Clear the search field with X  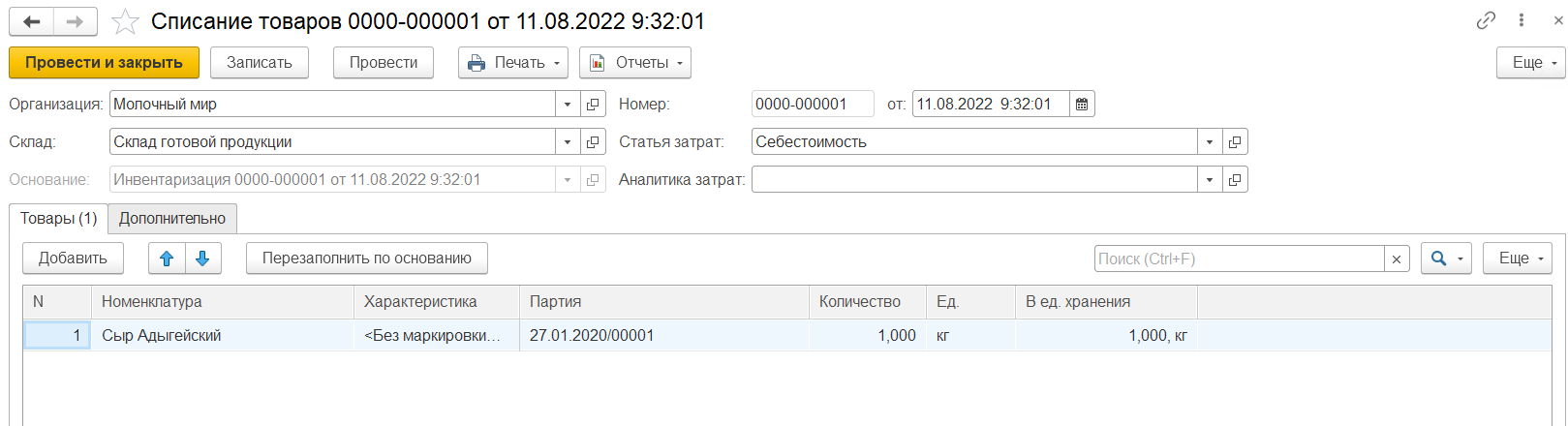pyautogui.click(x=1396, y=259)
